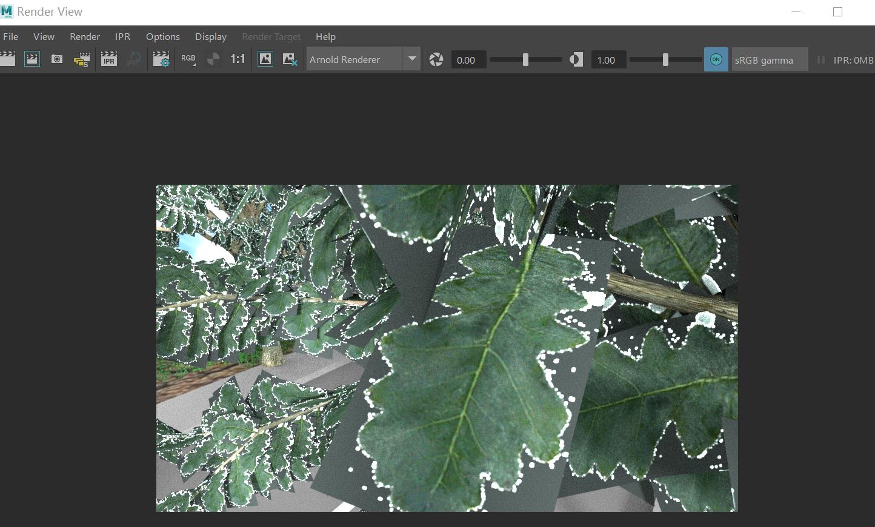Set the image to 1:1 real size
This screenshot has height=527, width=875.
click(237, 59)
